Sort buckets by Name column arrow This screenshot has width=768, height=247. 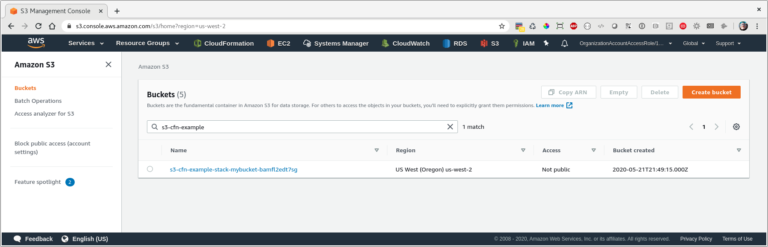(377, 150)
